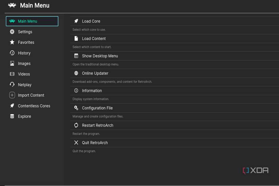This screenshot has width=279, height=186.
Task: Click the Settings gear icon
Action: [x=12, y=32]
